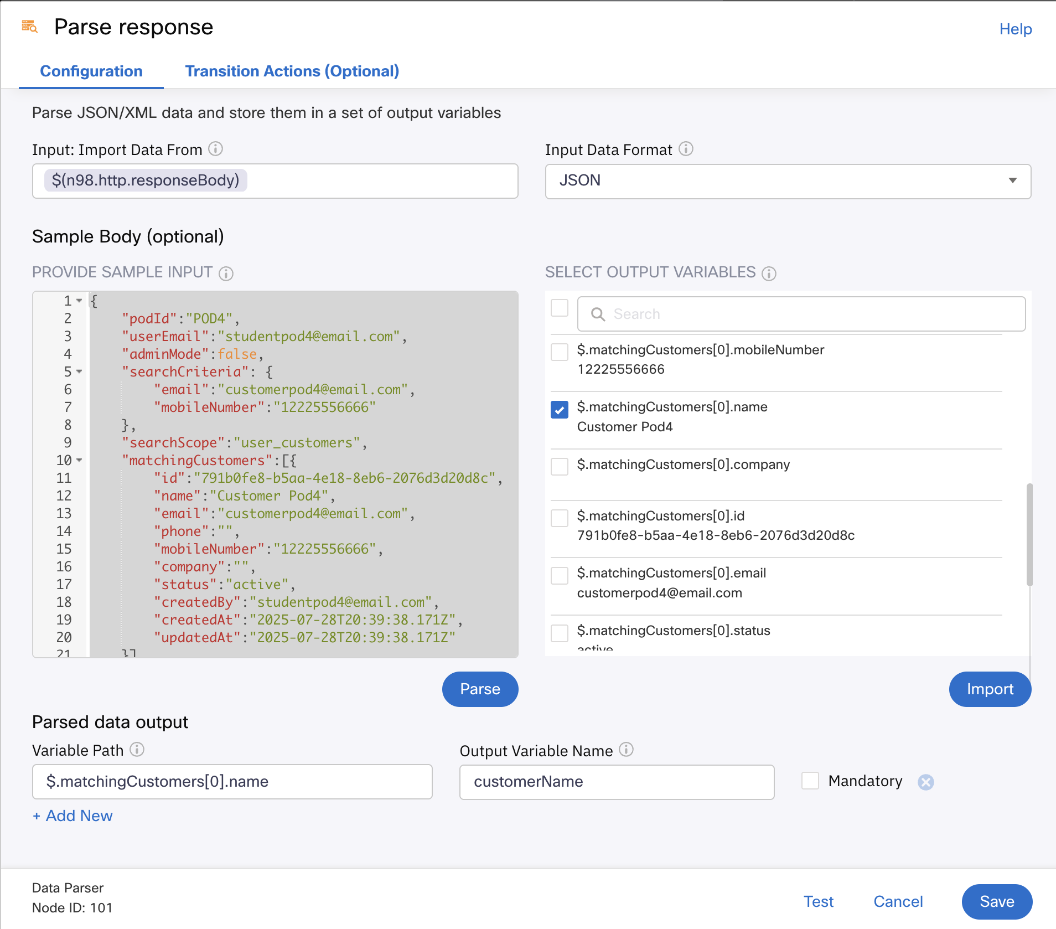Click the "searchScope":"user_customers" line
Screen dimensions: 1056x929
(245, 442)
